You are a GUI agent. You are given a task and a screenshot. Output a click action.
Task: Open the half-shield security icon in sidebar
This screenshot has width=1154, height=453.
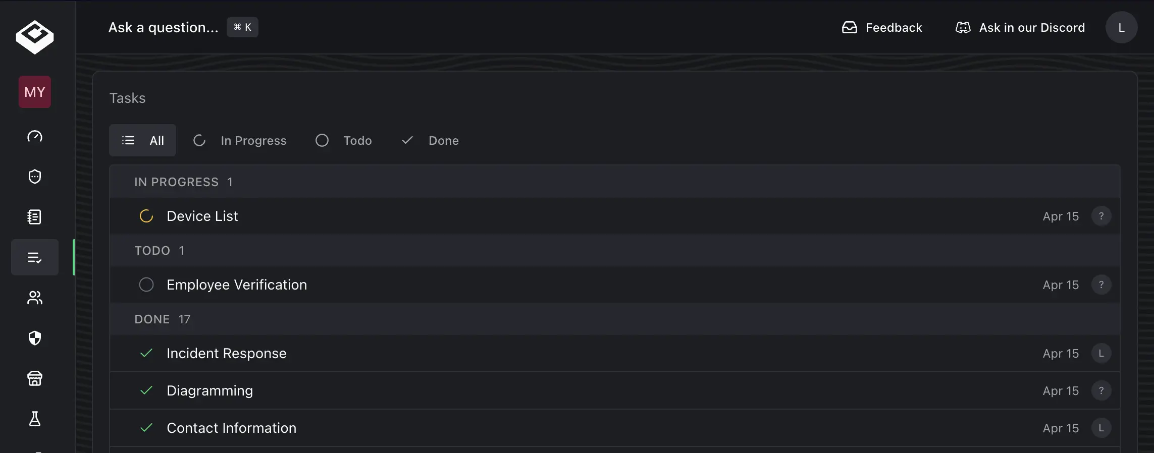click(x=35, y=338)
